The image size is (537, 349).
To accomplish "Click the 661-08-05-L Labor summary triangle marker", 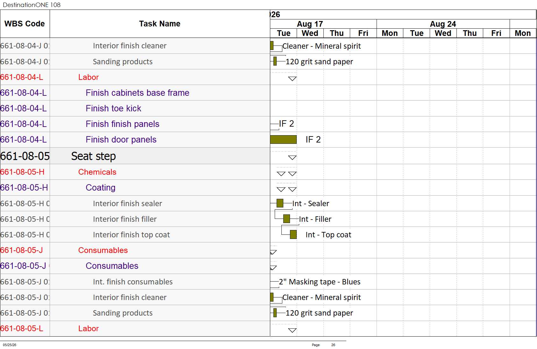I will (x=292, y=330).
